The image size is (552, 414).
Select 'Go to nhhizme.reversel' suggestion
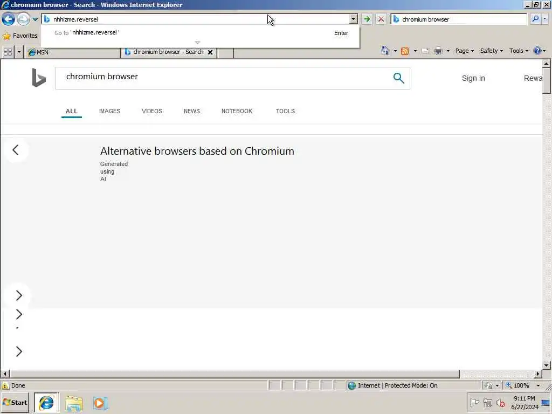(x=201, y=33)
